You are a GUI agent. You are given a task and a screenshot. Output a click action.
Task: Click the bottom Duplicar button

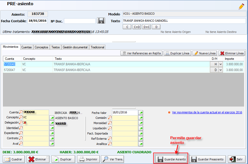[x=63, y=159]
